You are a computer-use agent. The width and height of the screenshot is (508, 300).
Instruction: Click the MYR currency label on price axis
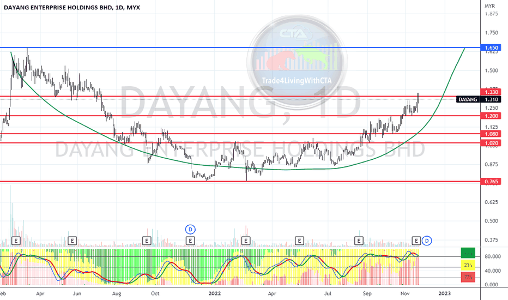489,6
